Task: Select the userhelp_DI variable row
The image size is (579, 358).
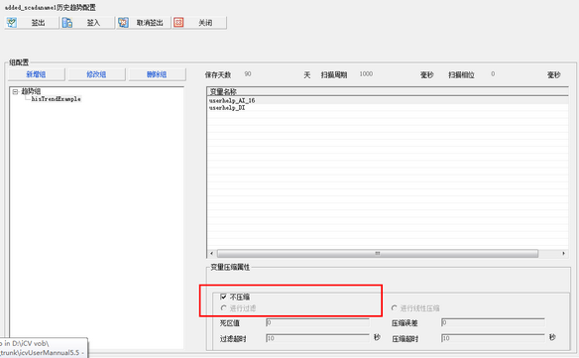Action: [x=388, y=108]
